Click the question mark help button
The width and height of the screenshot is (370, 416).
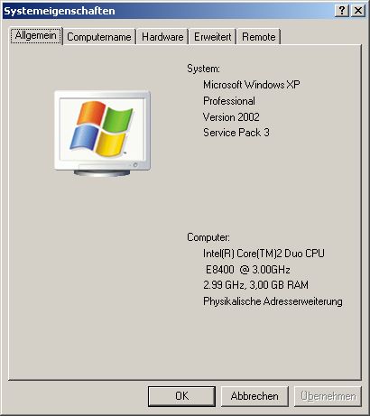[x=342, y=11]
